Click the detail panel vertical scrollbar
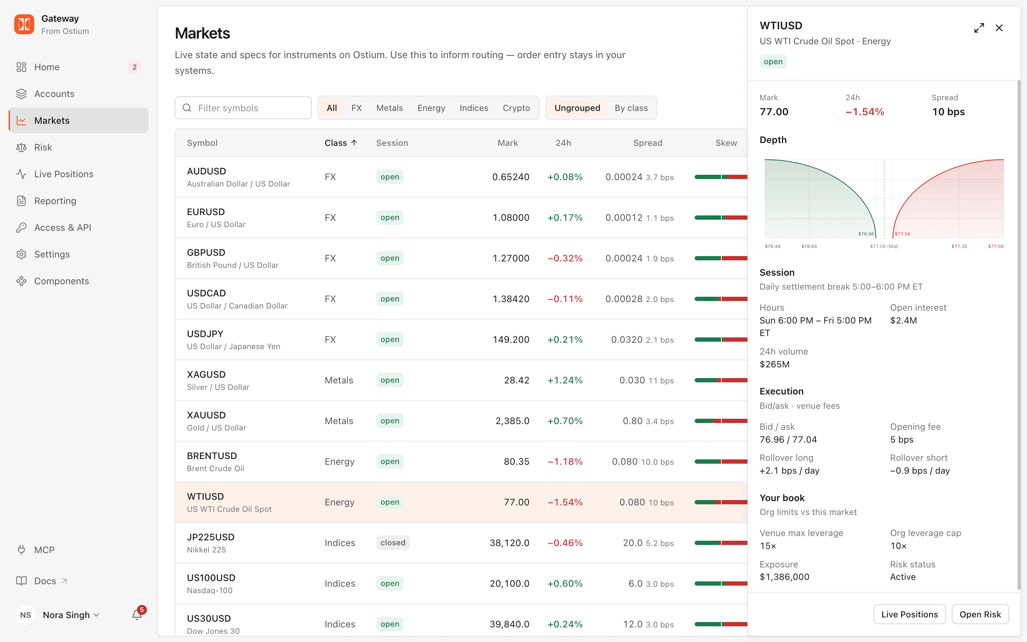The height and width of the screenshot is (642, 1027). click(1018, 335)
